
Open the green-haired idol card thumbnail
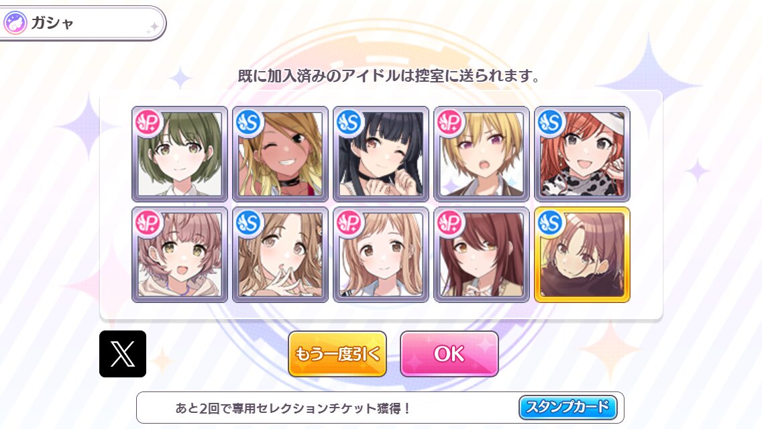point(180,154)
